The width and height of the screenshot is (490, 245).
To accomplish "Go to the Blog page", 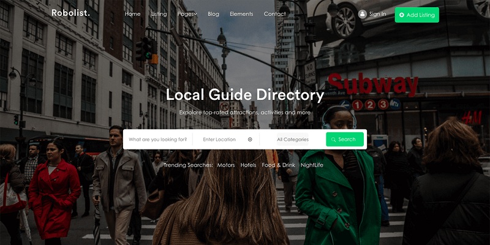I will pyautogui.click(x=213, y=14).
